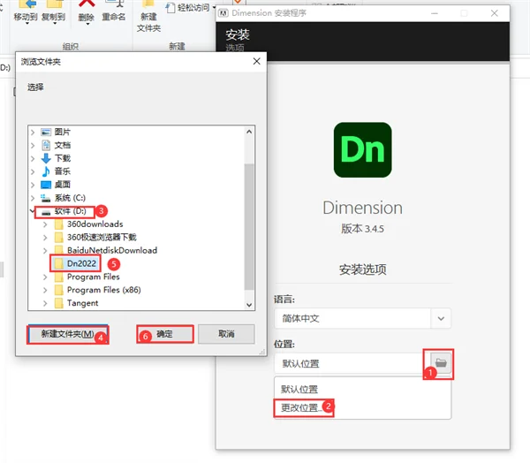Expand the Program Files (x86) node
Viewport: 530px width, 463px height.
coord(45,290)
